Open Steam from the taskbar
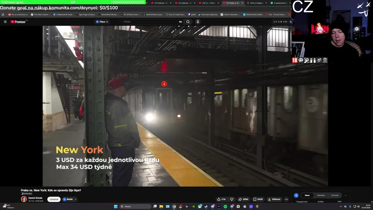 click(x=206, y=206)
